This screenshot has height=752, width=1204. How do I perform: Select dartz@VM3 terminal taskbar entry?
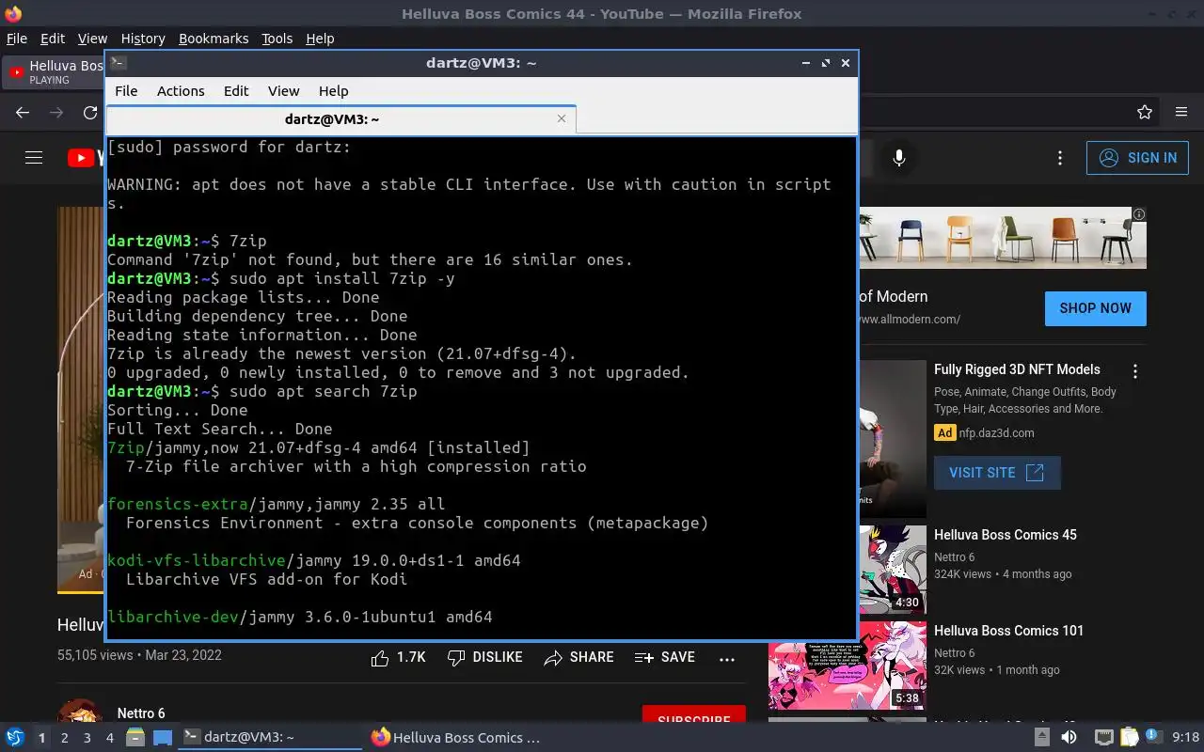click(x=270, y=738)
